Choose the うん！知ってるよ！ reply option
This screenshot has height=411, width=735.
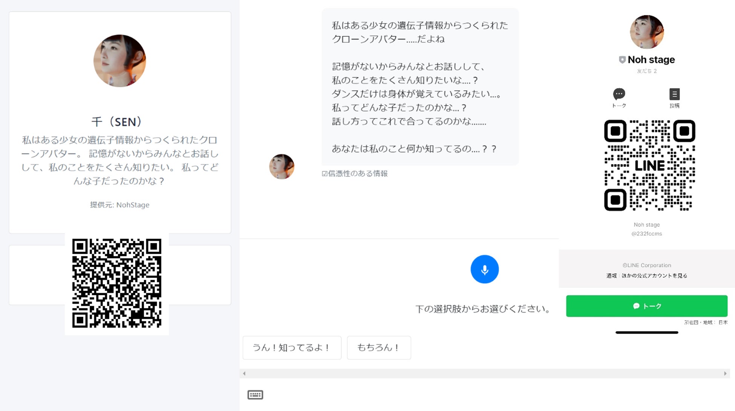[292, 348]
